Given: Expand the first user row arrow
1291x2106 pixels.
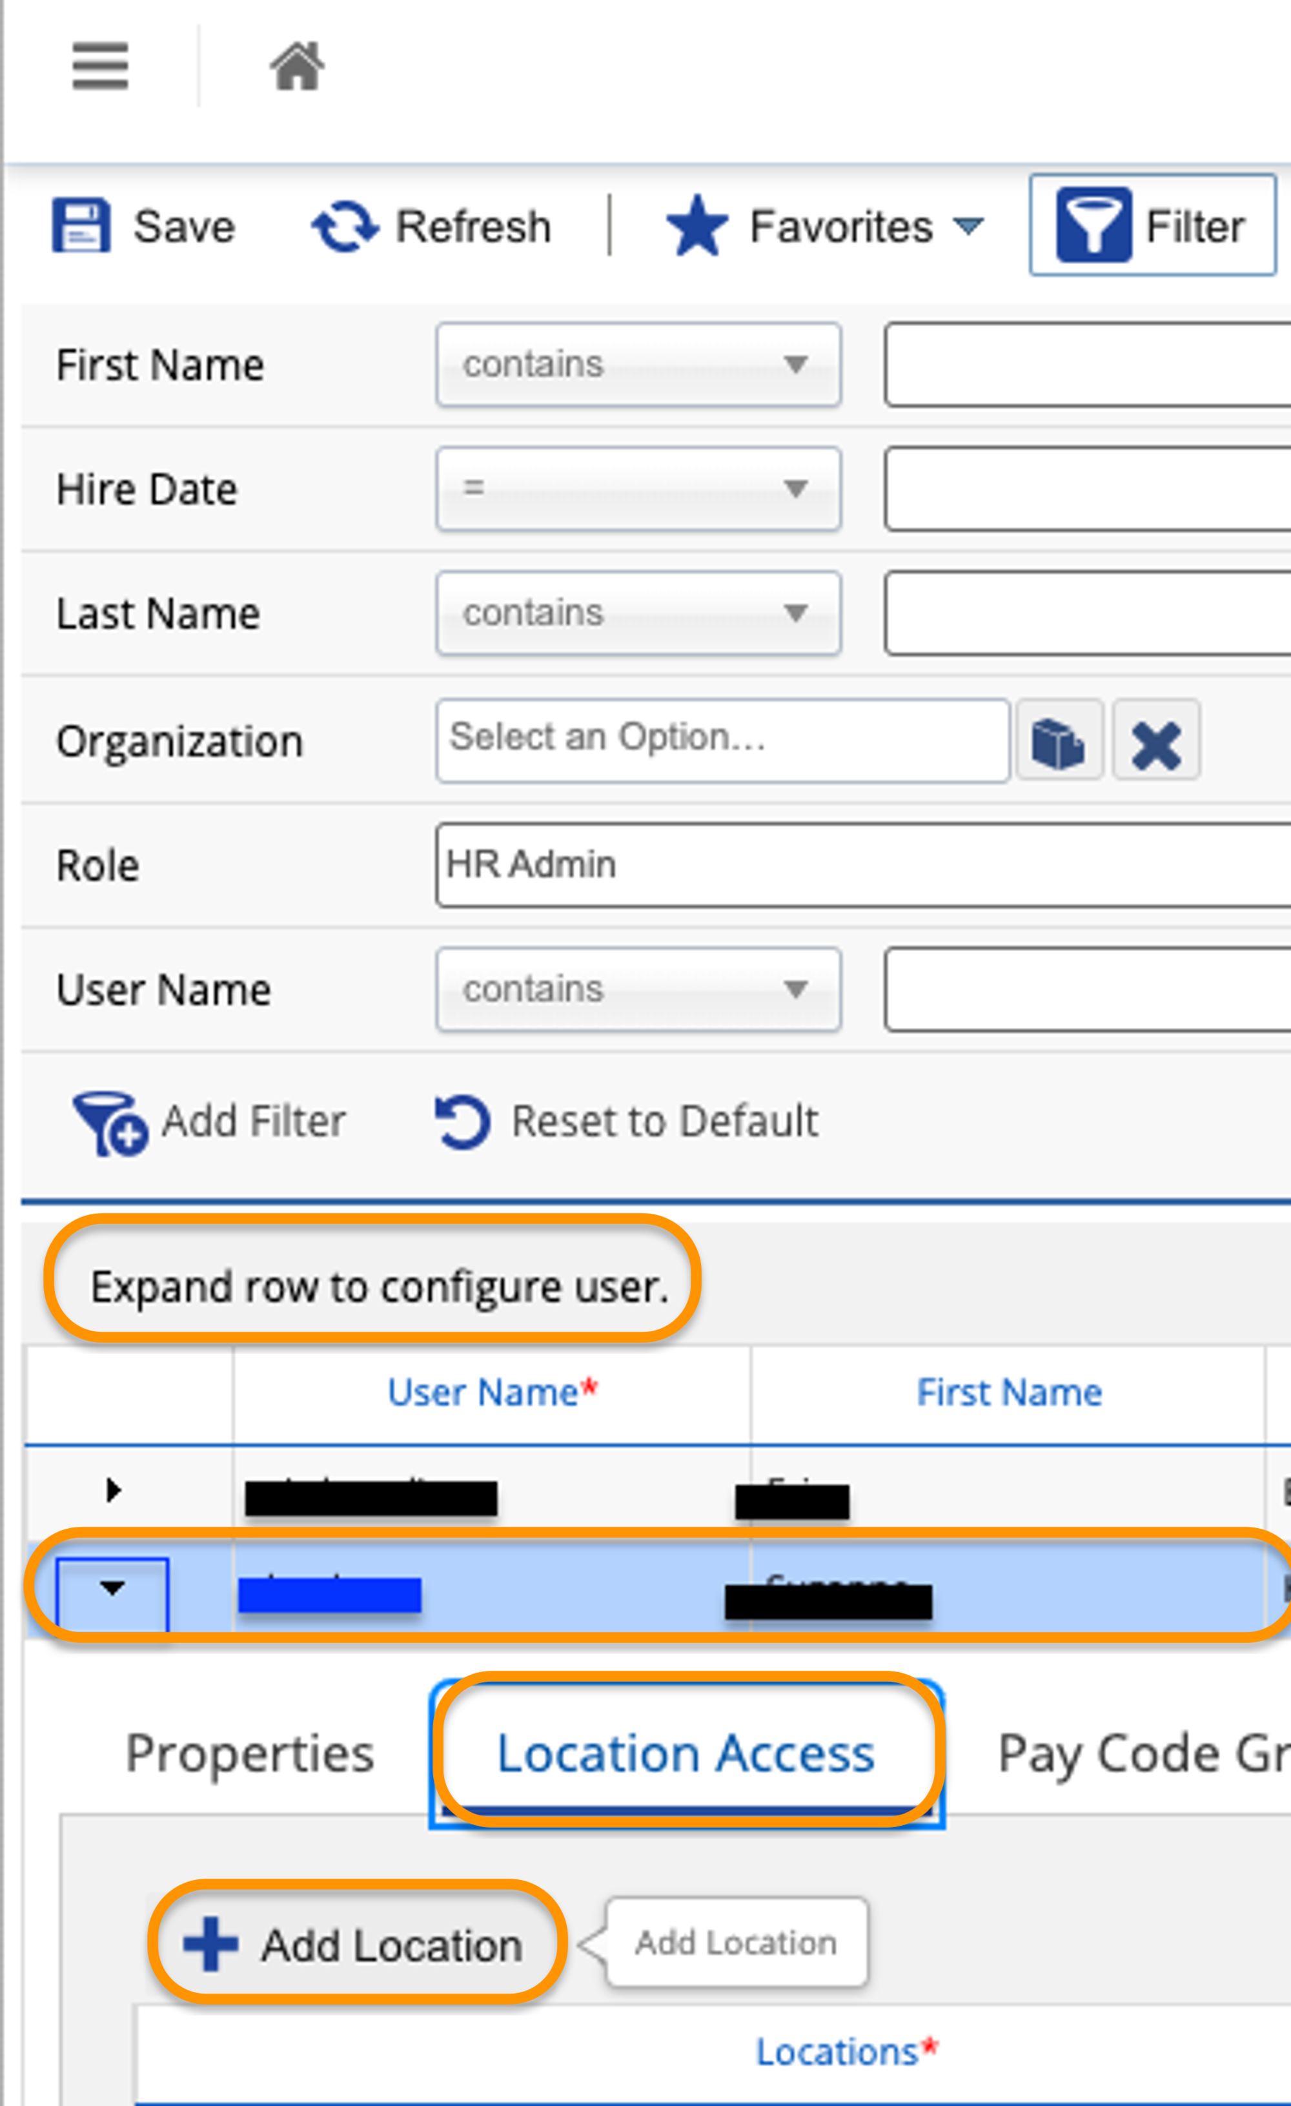Looking at the screenshot, I should [113, 1491].
